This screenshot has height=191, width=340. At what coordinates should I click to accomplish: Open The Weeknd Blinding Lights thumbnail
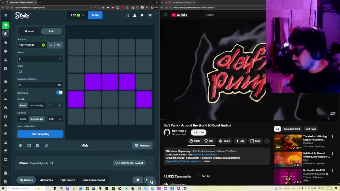[x=288, y=142]
